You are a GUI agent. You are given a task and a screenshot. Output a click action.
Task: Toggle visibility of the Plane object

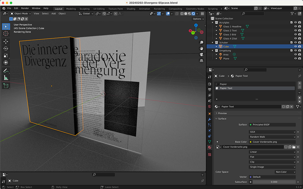click(295, 58)
